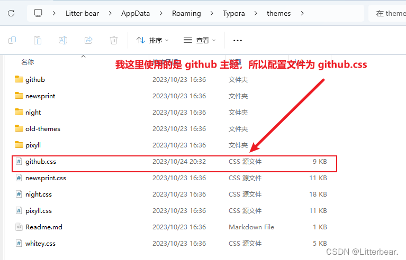Click the Copy icon in toolbar
Viewport: 406px width, 260px height.
tap(12, 40)
